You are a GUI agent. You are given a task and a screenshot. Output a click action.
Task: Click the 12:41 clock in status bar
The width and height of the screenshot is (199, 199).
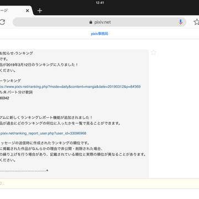100,3
